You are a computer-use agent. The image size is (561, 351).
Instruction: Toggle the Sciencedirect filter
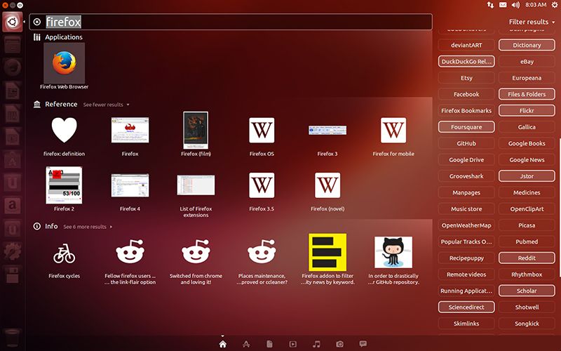(466, 307)
